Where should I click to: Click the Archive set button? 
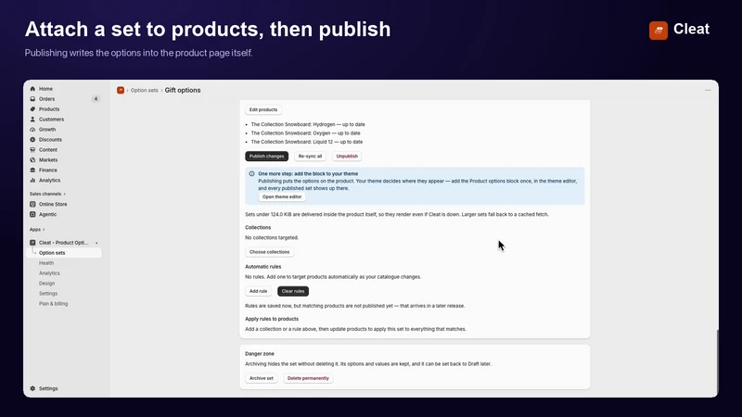pos(262,378)
